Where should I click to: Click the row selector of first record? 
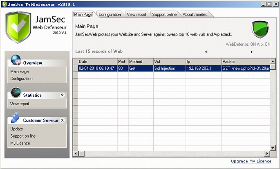[x=75, y=68]
